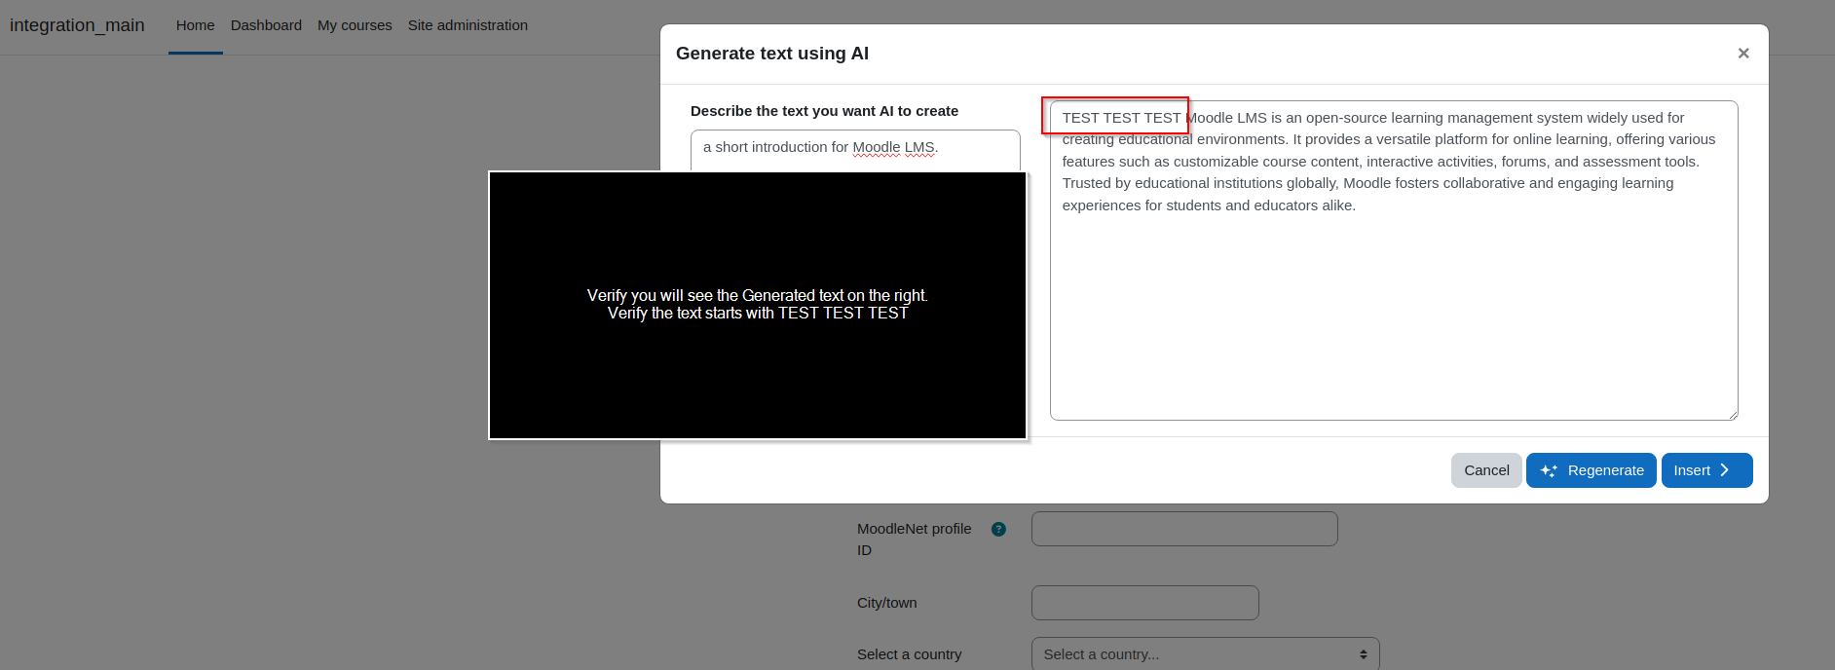The width and height of the screenshot is (1835, 670).
Task: Click the chevron arrow on Insert
Action: coord(1725,470)
